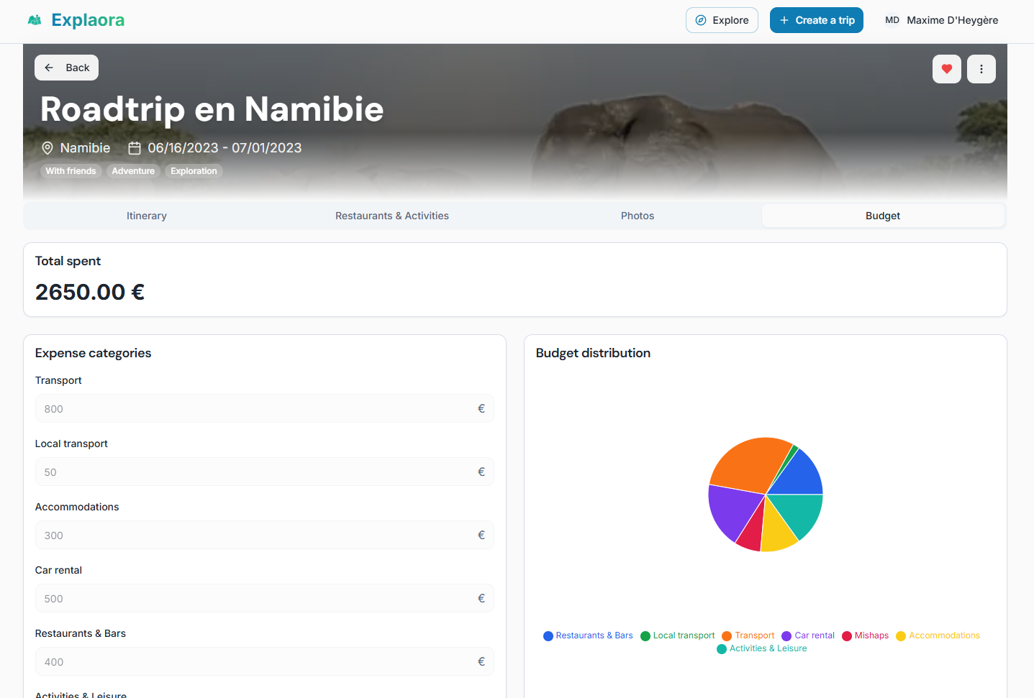
Task: Click the compass icon inside the Explore button
Action: click(x=699, y=20)
